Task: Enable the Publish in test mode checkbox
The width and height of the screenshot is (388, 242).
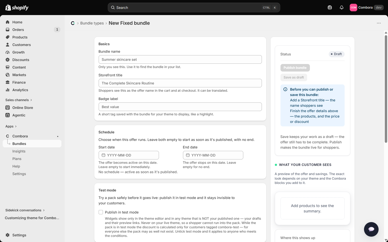Action: pyautogui.click(x=101, y=212)
